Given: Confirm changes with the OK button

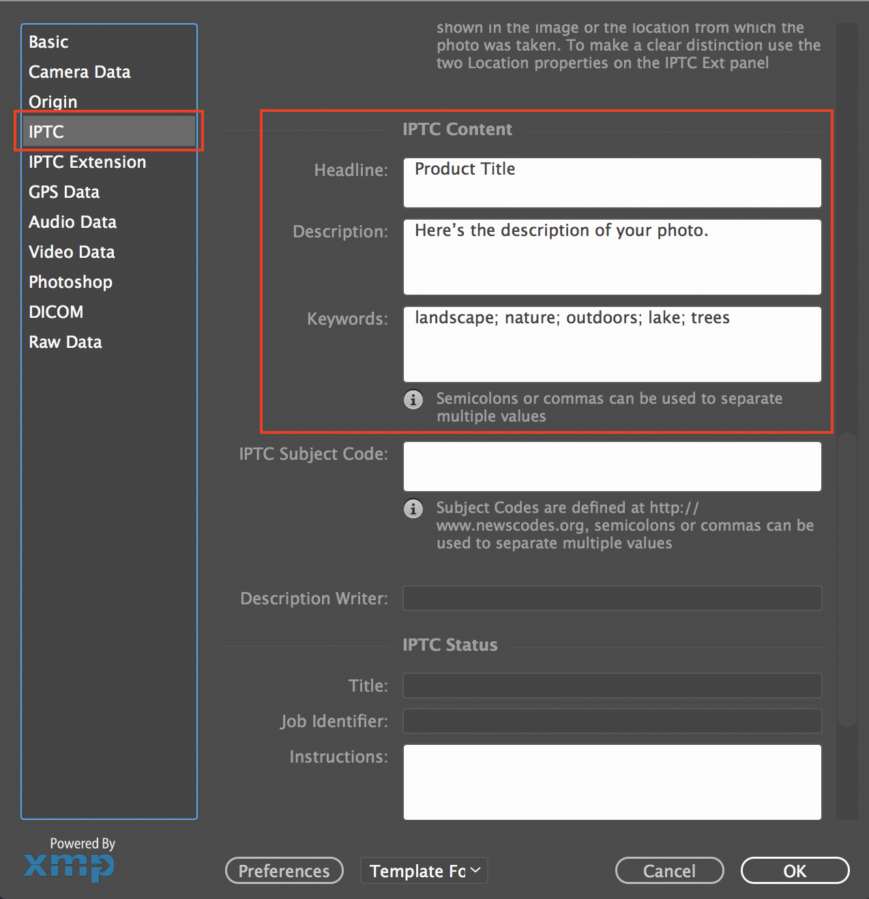Looking at the screenshot, I should (794, 870).
